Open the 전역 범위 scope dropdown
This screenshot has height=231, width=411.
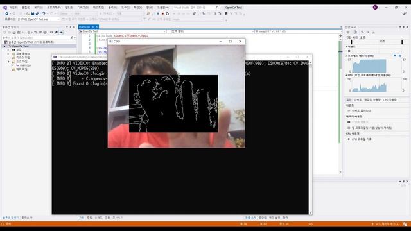[x=211, y=31]
